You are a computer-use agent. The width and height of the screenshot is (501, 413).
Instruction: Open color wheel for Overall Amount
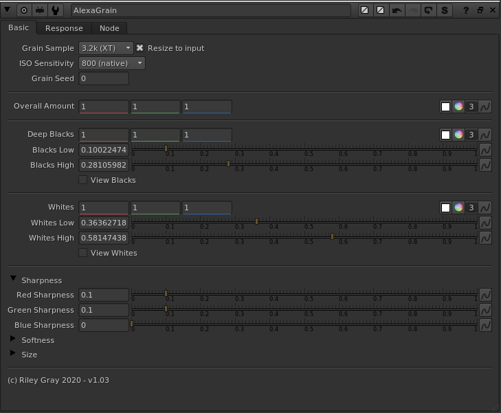tap(458, 107)
